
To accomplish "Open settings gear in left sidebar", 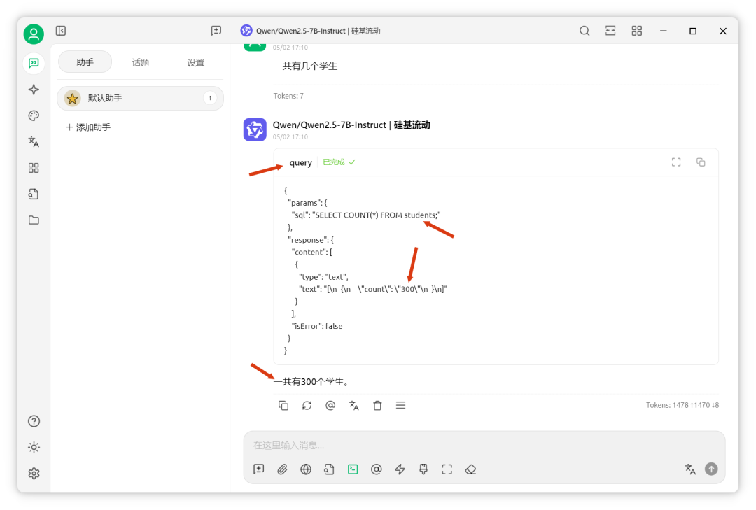I will pos(34,474).
